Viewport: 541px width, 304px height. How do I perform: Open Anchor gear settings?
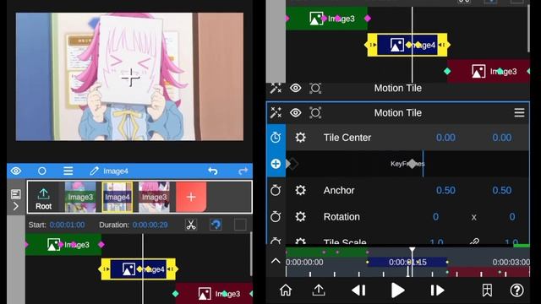tap(300, 190)
